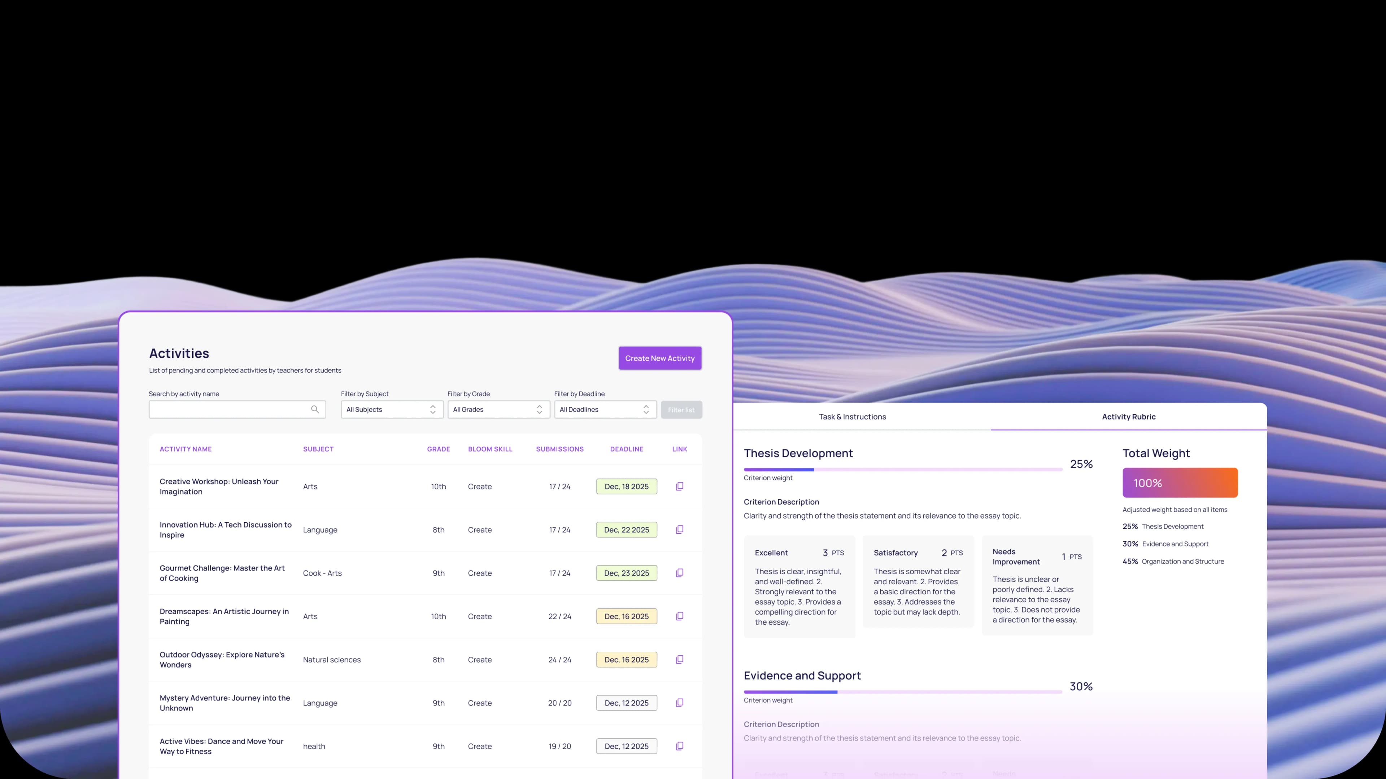Click 19 / 20 submissions for Active Vibes
The image size is (1386, 779).
[559, 746]
